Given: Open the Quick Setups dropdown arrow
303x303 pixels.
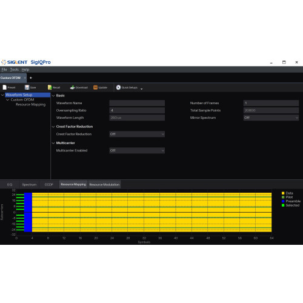Looking at the screenshot, I should coord(141,88).
